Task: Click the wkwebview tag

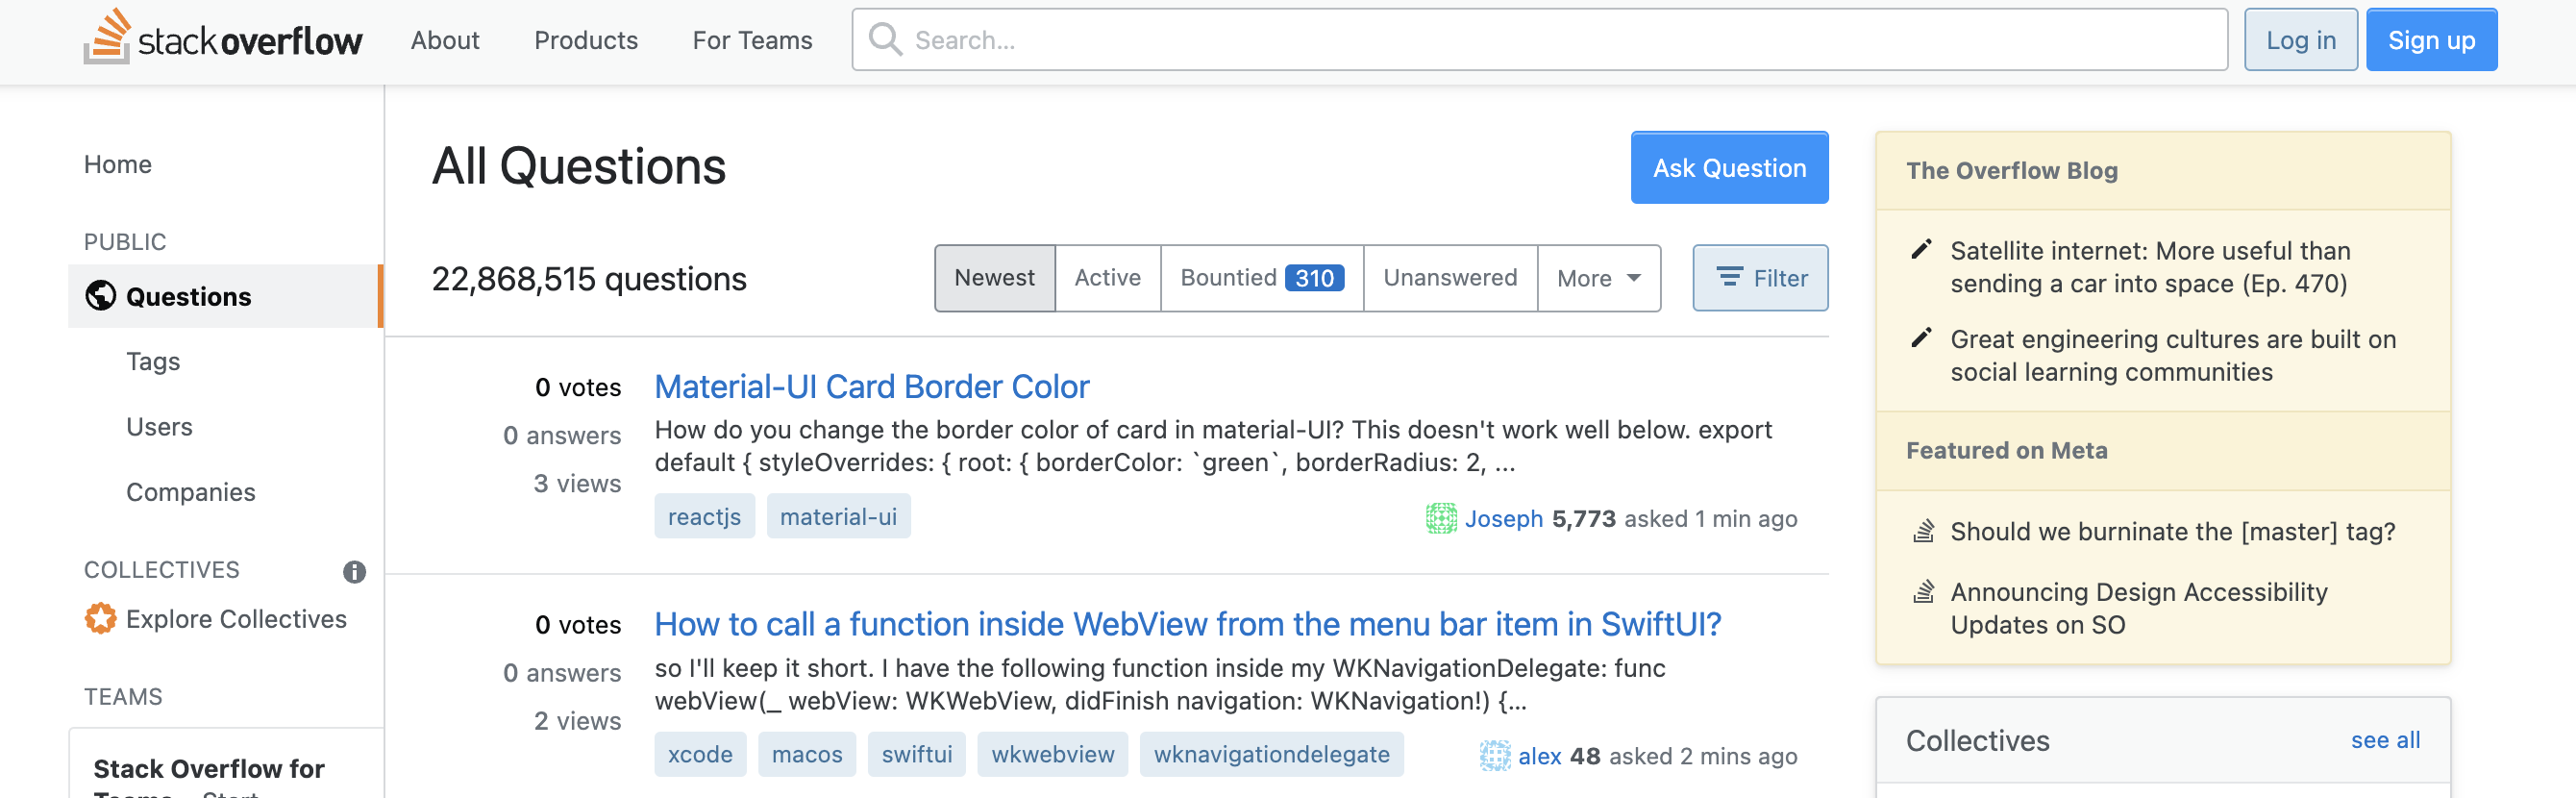Action: coord(1052,754)
